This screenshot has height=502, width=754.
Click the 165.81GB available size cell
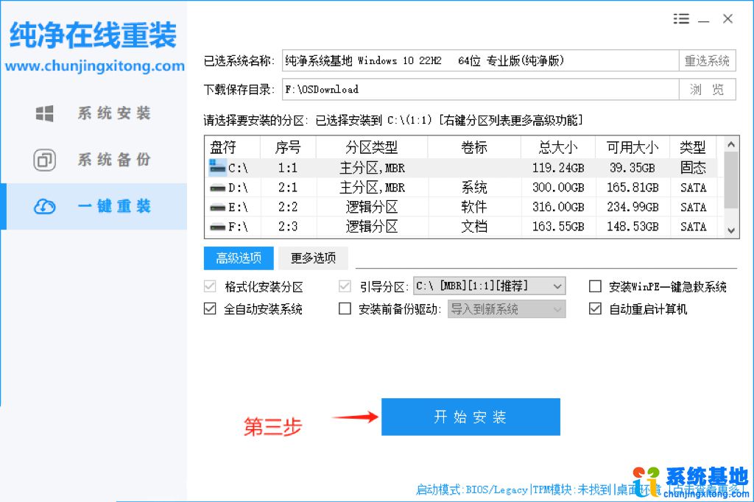click(x=633, y=188)
